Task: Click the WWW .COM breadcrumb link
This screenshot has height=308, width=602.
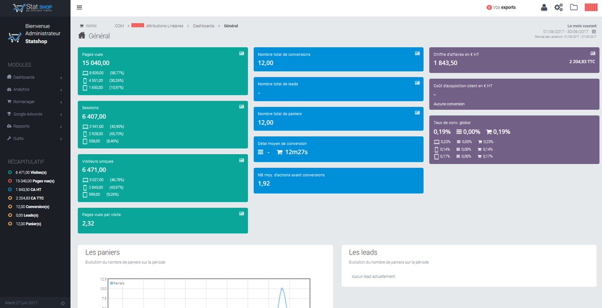Action: click(x=105, y=26)
